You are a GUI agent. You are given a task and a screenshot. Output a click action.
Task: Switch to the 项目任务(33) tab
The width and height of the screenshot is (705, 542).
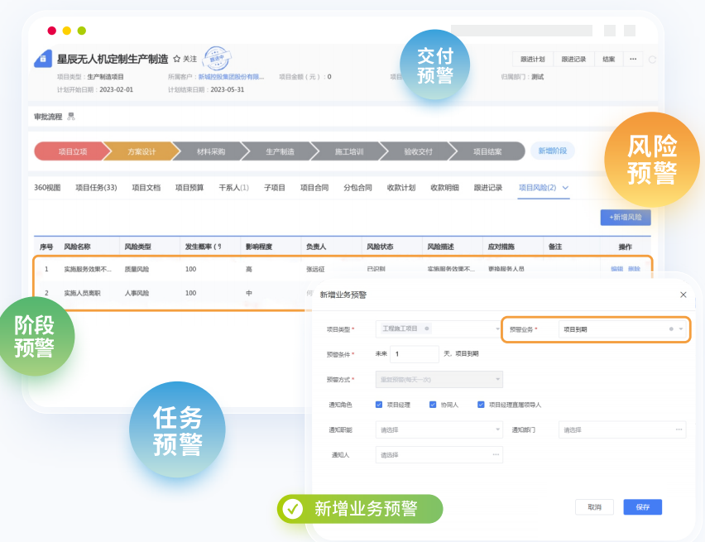(x=96, y=188)
